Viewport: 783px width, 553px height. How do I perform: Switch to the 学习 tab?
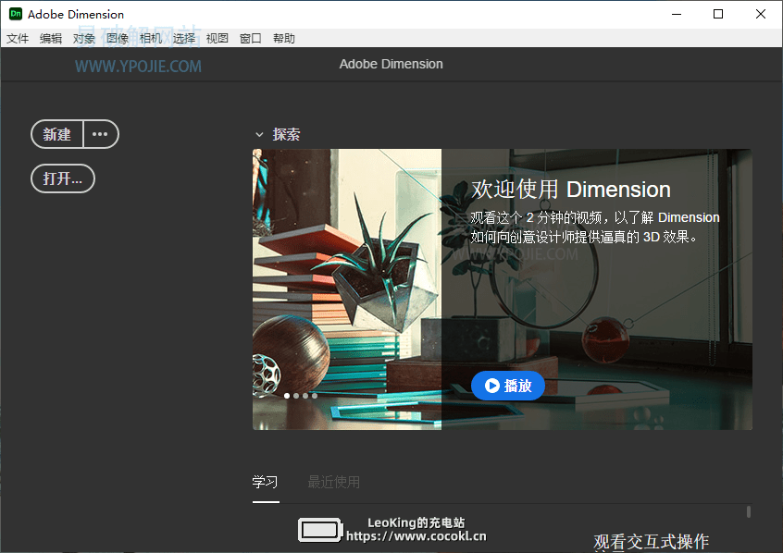[x=265, y=482]
